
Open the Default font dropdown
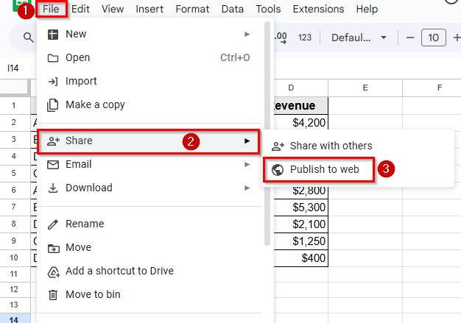[359, 38]
